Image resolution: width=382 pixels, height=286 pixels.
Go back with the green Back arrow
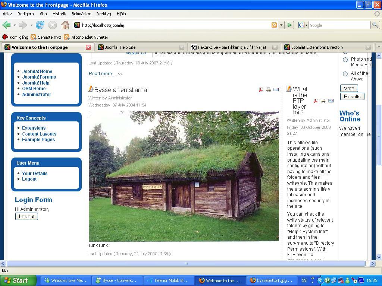[x=7, y=25]
